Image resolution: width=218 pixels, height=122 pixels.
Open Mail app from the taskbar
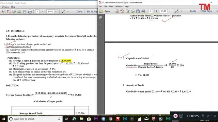tap(146, 119)
